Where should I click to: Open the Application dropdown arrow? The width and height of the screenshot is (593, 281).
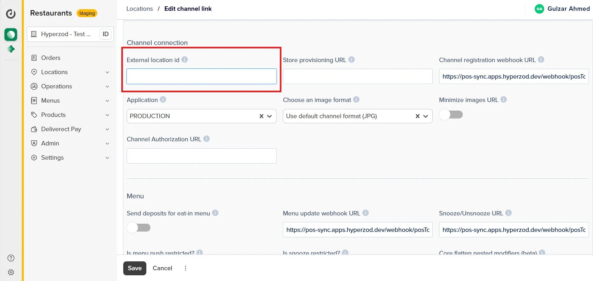pos(270,116)
